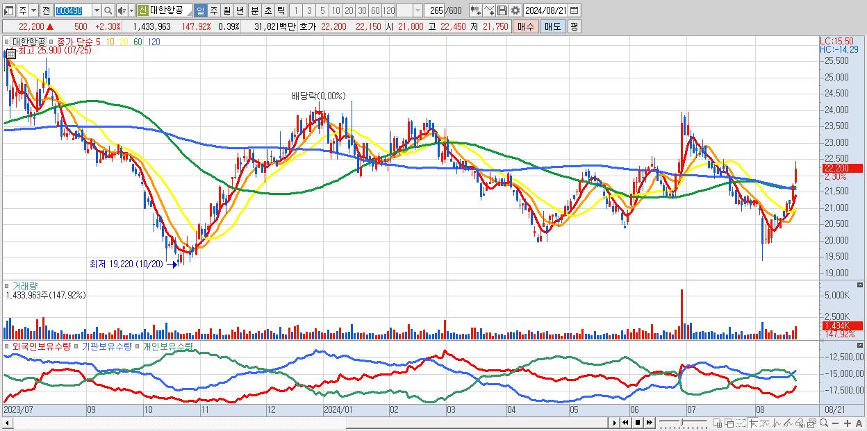This screenshot has width=867, height=431.
Task: Choose the 60 interval button
Action: [375, 10]
